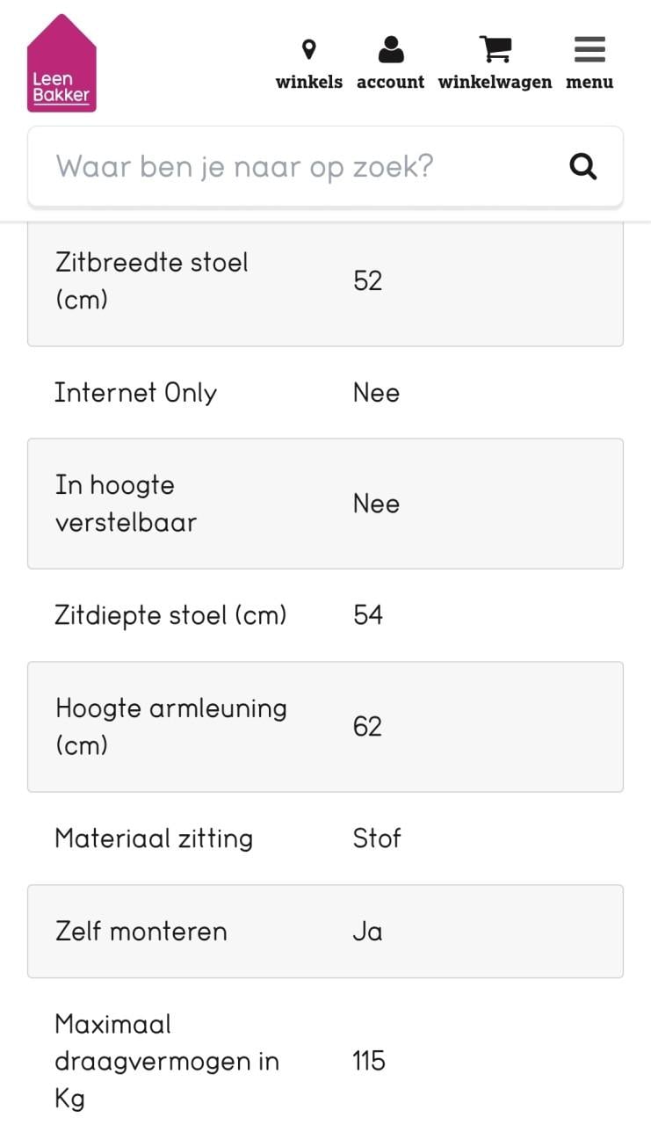Click the 'Materiaal zitting' label
The image size is (651, 1125).
pos(154,838)
